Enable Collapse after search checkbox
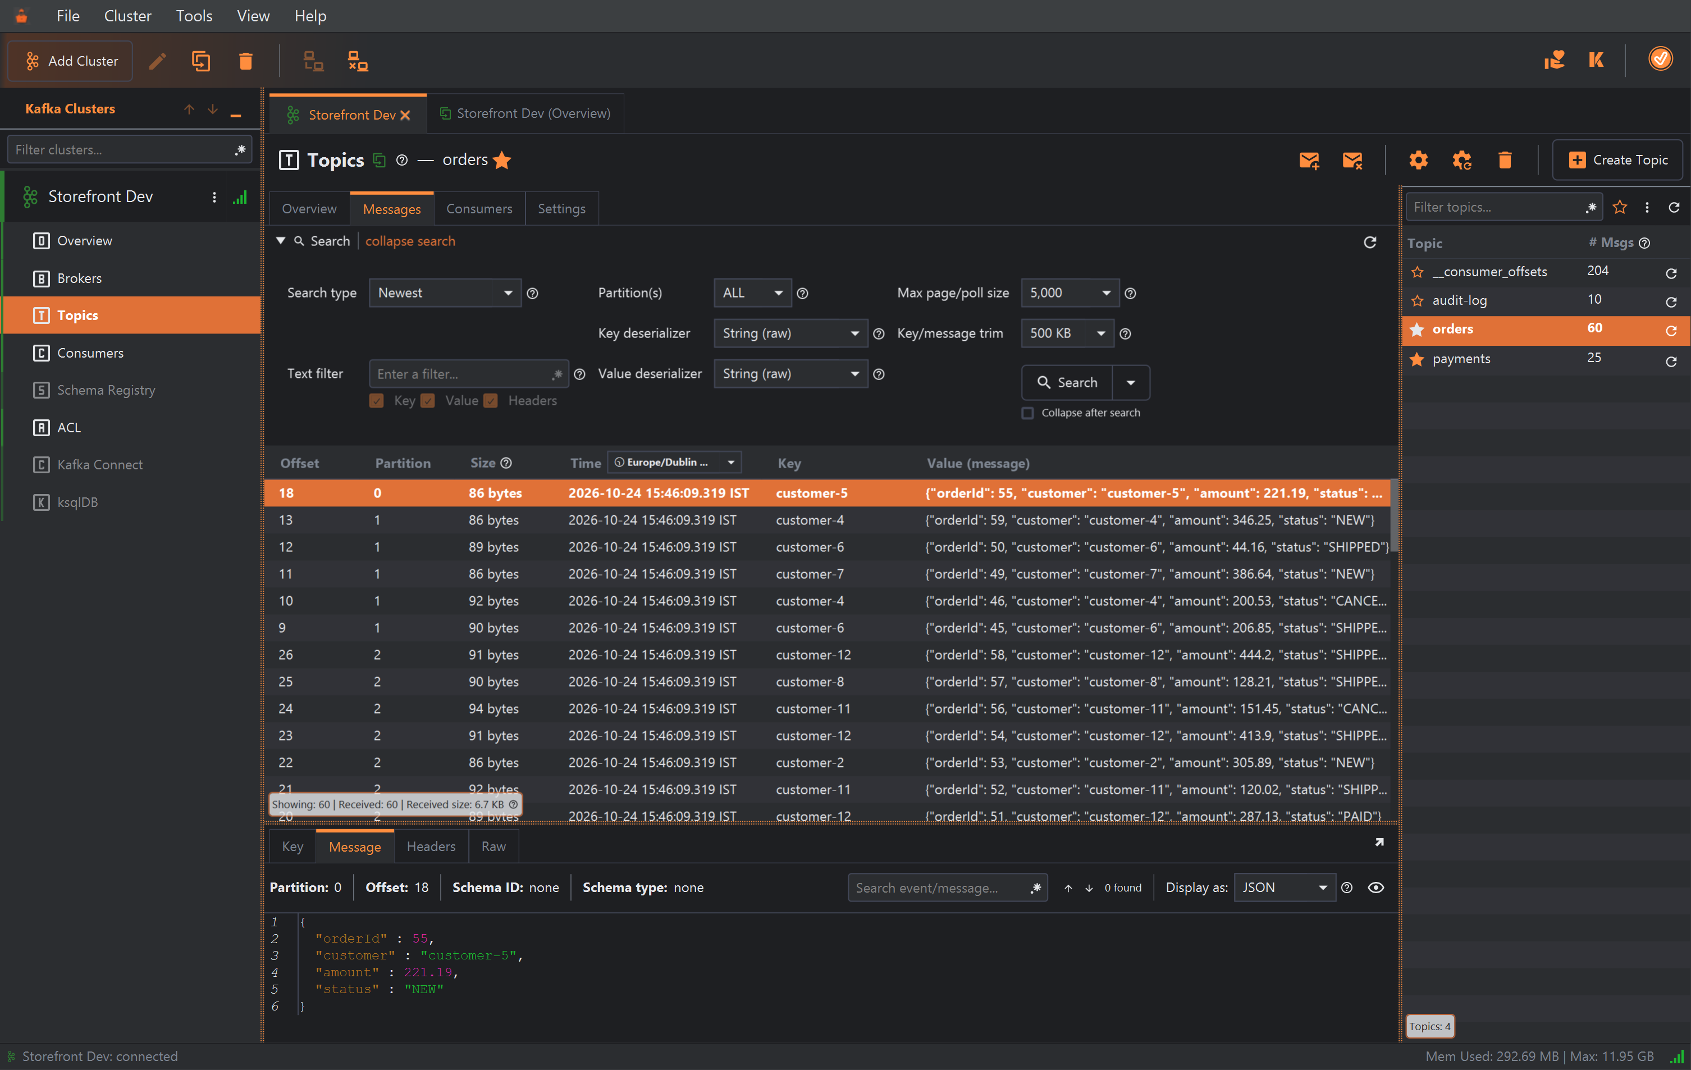 click(1027, 413)
